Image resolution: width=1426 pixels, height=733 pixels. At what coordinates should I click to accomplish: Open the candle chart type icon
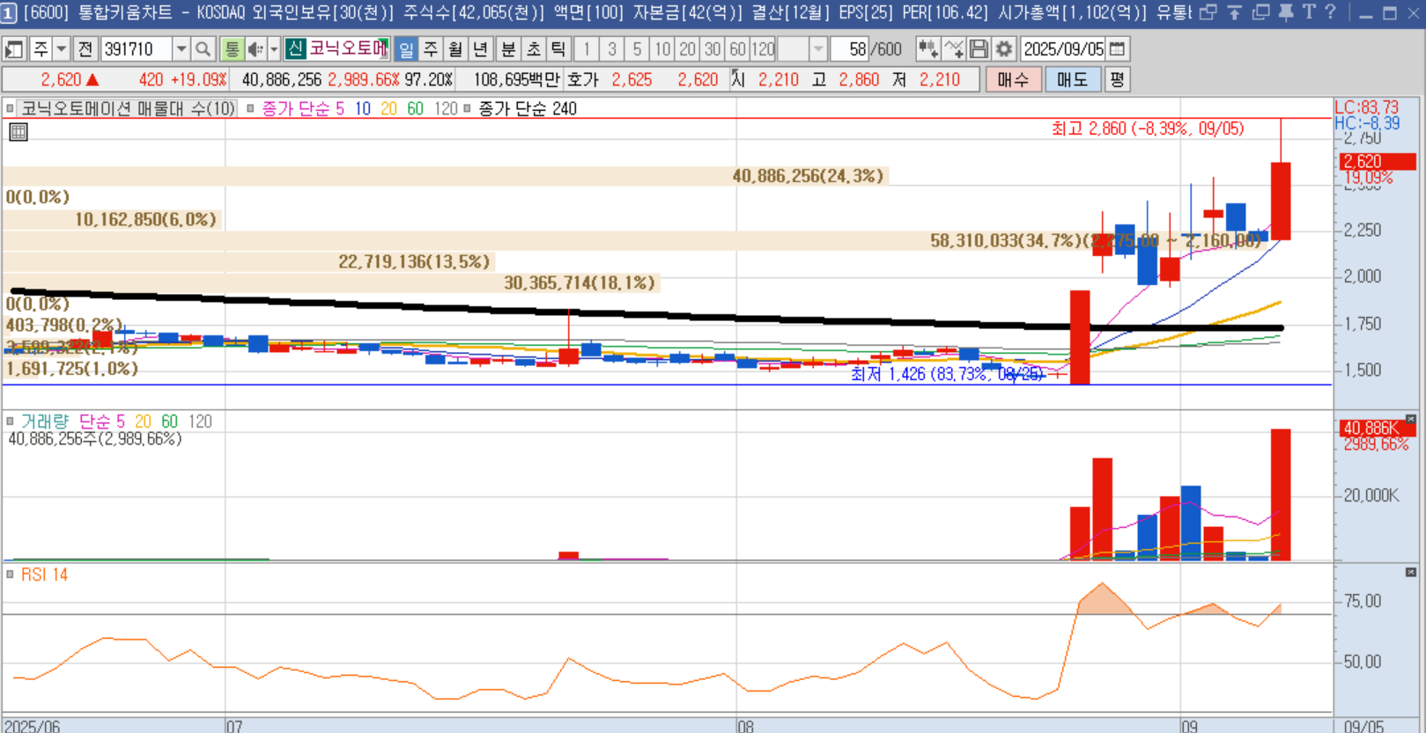(927, 49)
